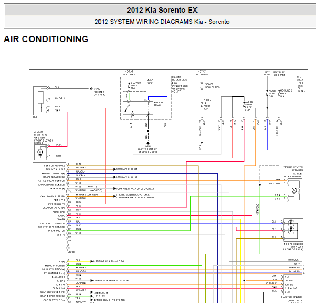Click the "COOL" pin label

pyautogui.click(x=62, y=216)
